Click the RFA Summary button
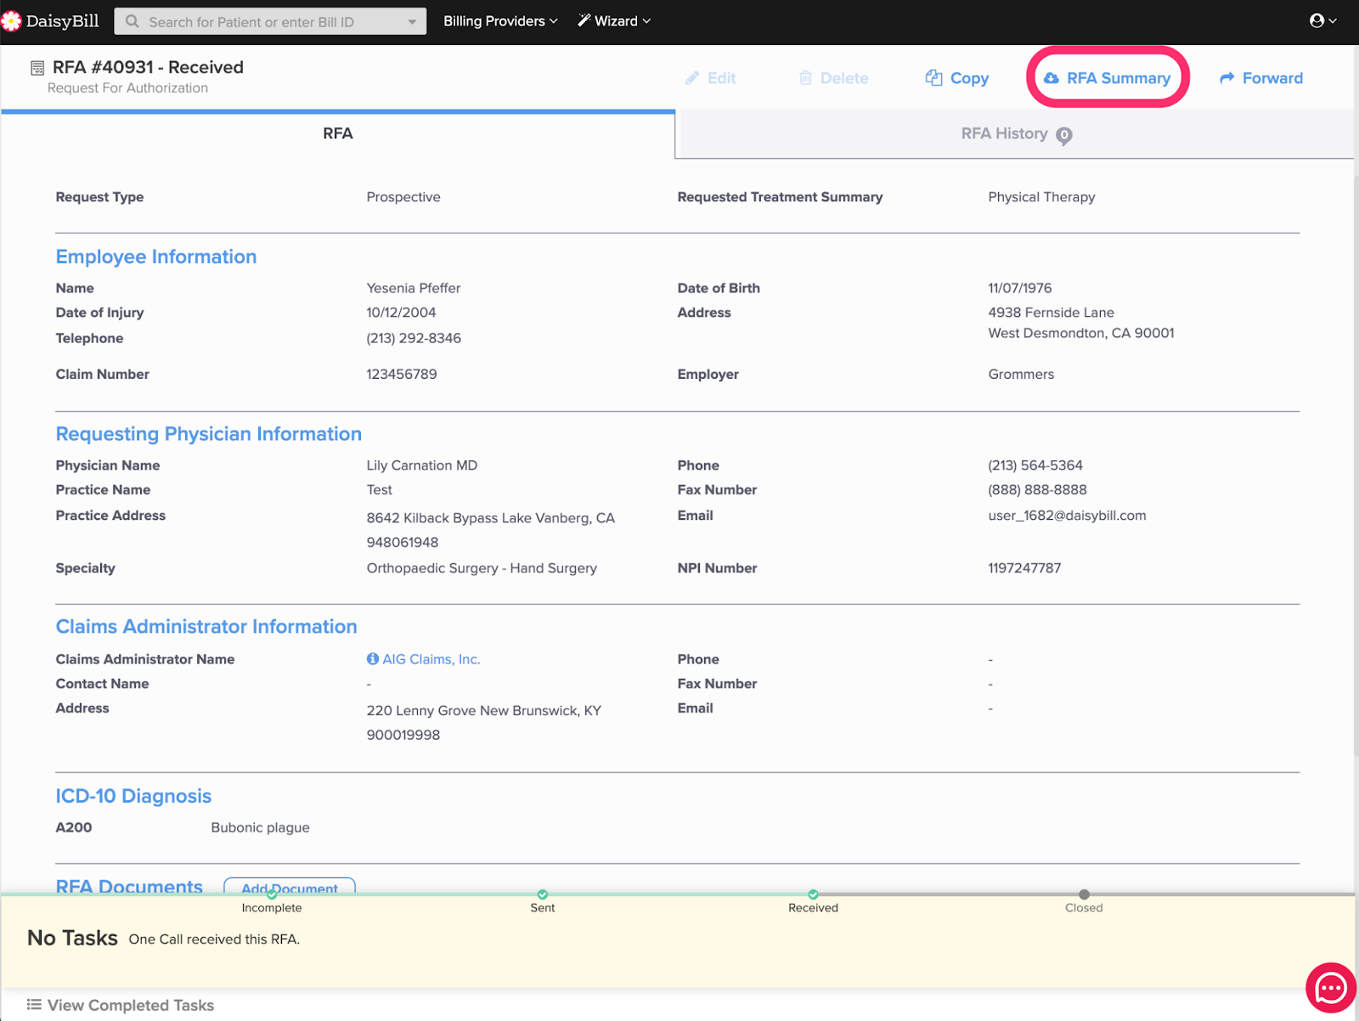Image resolution: width=1359 pixels, height=1021 pixels. click(1108, 78)
